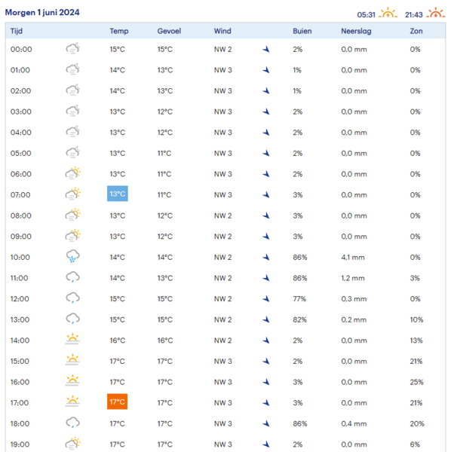
Task: Click the Buien column header
Action: pos(302,31)
